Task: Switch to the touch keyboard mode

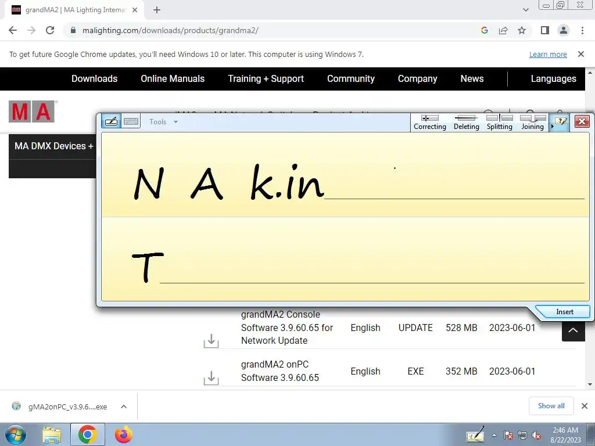Action: pos(131,121)
